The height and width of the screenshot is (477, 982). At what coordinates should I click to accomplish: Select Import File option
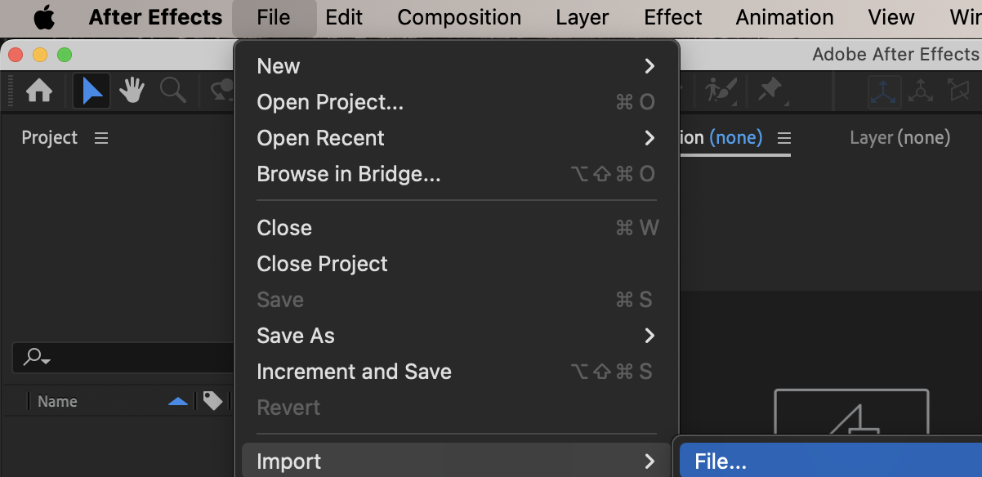click(x=721, y=461)
